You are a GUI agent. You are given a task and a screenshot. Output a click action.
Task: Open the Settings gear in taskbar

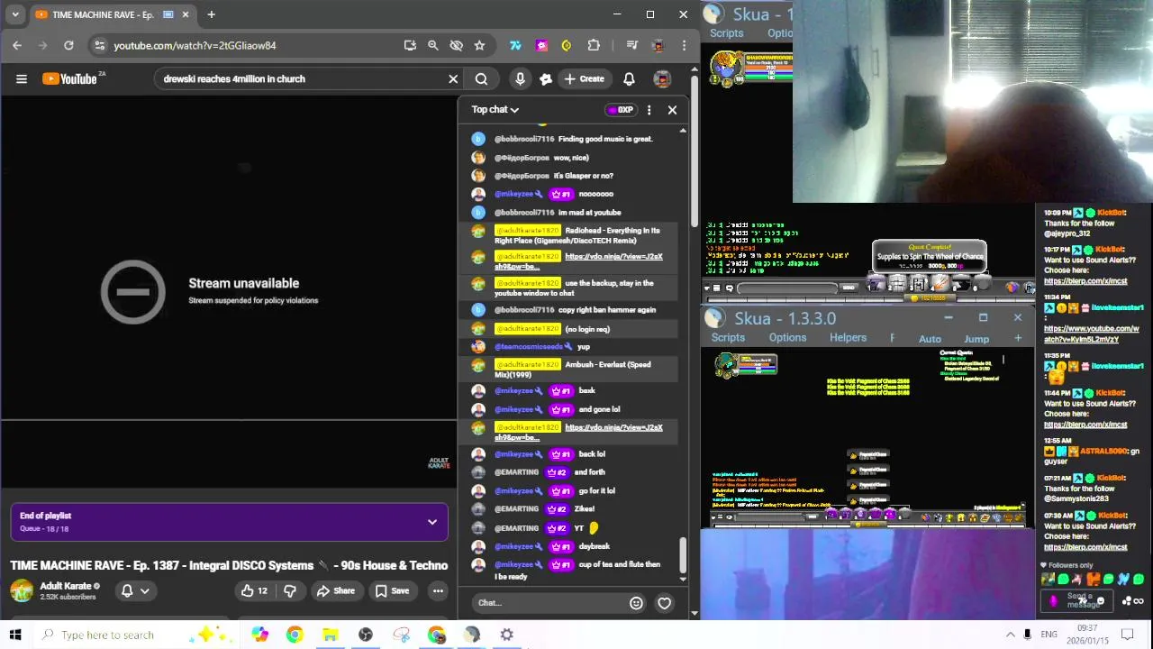(x=507, y=635)
